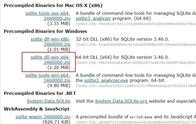Download sqlite-dll-win-x86-3460000.zip
This screenshot has height=124, width=196.
[x=50, y=42]
